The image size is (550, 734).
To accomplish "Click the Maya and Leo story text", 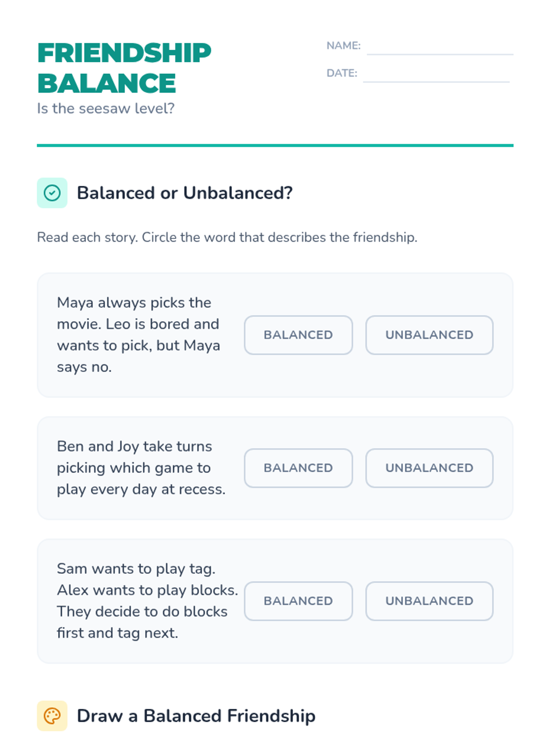I will click(x=138, y=335).
